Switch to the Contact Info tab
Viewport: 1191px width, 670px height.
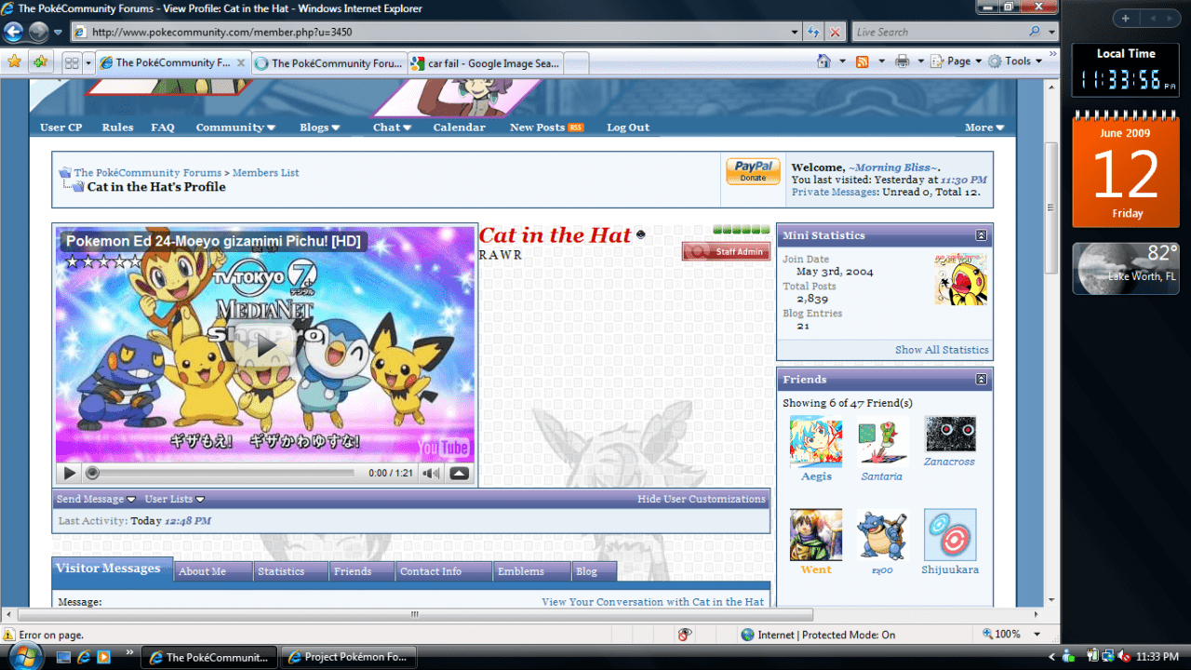(x=444, y=571)
